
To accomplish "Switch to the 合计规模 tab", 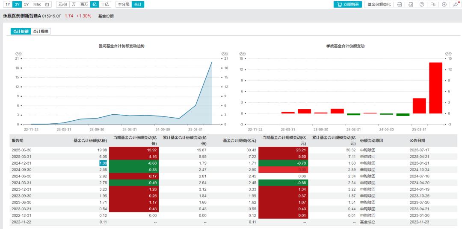I will 41,32.
